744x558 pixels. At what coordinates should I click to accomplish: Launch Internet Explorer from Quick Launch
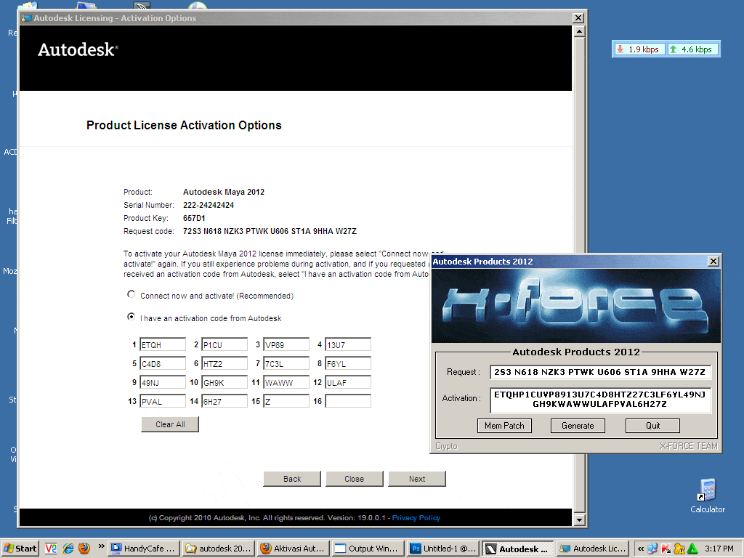tap(68, 549)
